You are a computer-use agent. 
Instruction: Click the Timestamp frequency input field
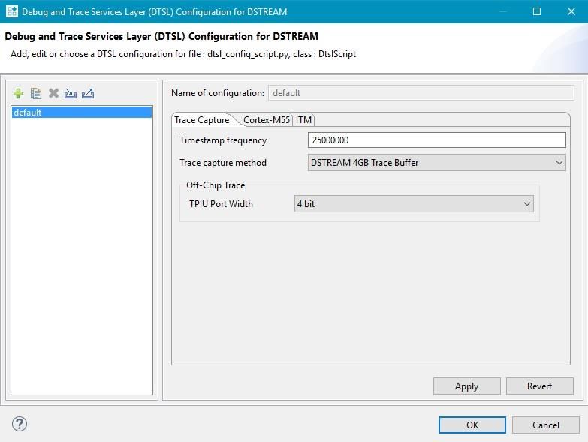point(437,140)
